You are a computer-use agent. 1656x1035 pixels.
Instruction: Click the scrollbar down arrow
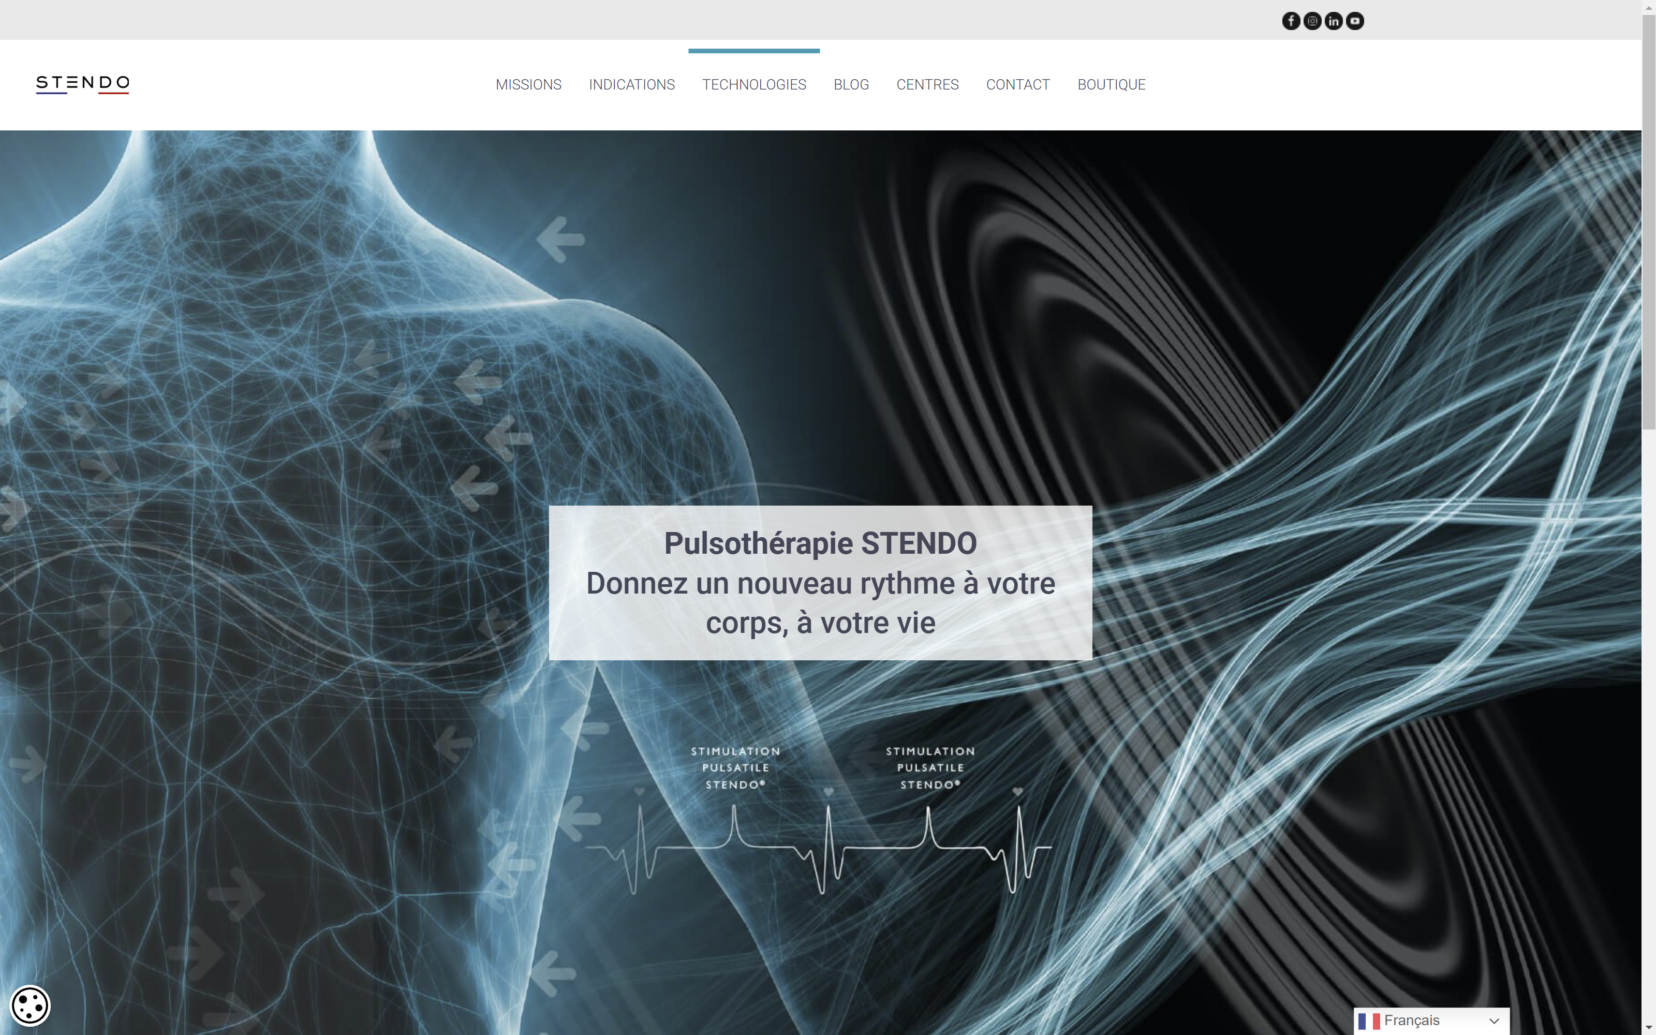[1649, 1028]
